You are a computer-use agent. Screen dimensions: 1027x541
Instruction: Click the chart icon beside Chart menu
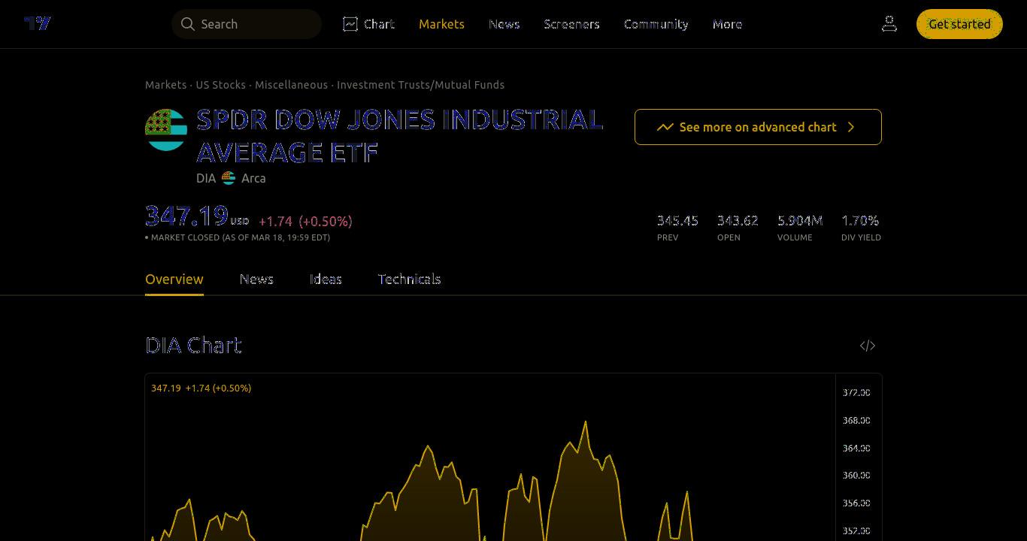coord(350,24)
